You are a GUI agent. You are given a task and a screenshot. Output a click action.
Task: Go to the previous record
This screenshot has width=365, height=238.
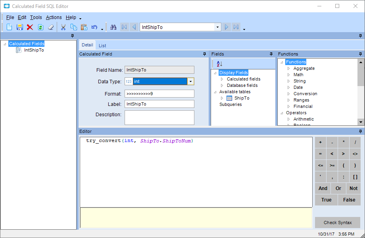pyautogui.click(x=134, y=27)
